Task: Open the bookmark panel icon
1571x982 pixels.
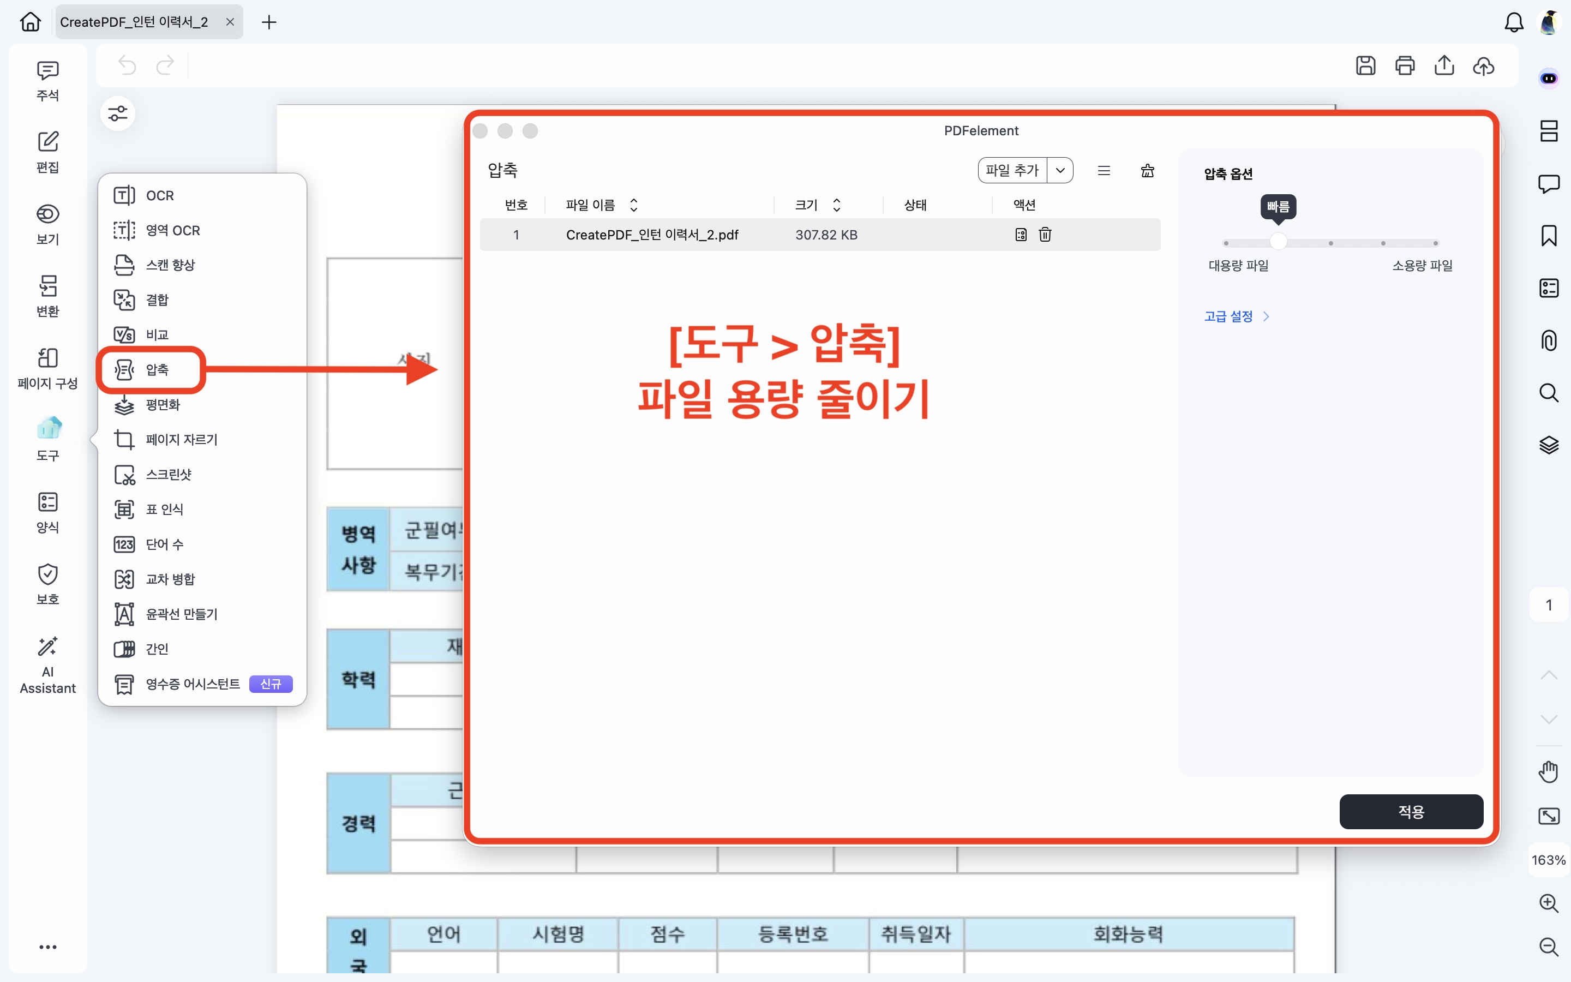Action: point(1549,236)
